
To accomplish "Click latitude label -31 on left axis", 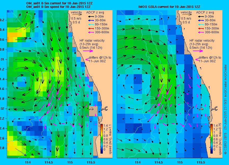I will click(2, 59).
